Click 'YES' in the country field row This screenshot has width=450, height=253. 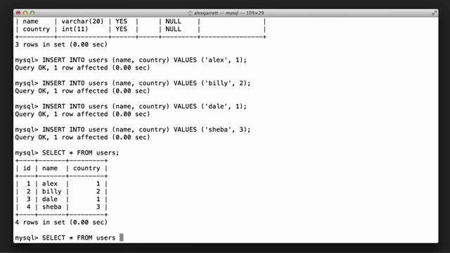[x=121, y=29]
